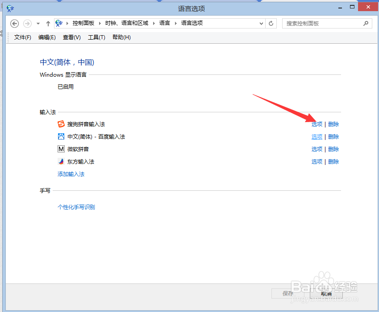Image resolution: width=379 pixels, height=312 pixels.
Task: Open 选项 for 微软拼音
Action: 317,149
